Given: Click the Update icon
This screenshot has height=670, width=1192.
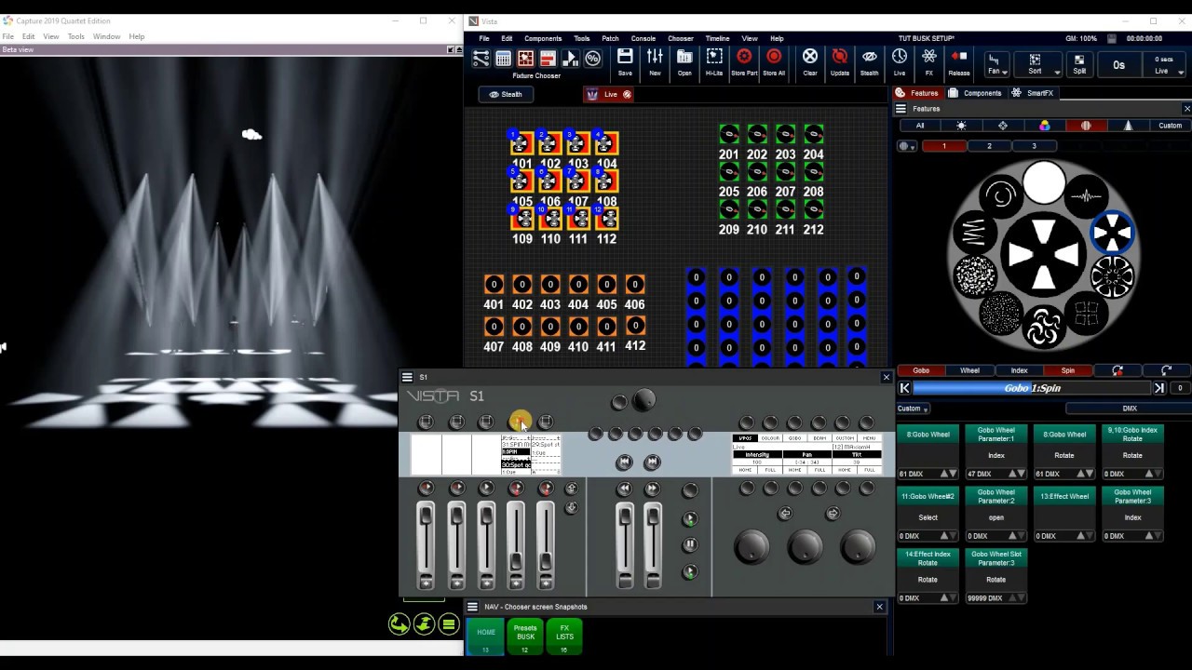Looking at the screenshot, I should pyautogui.click(x=840, y=62).
